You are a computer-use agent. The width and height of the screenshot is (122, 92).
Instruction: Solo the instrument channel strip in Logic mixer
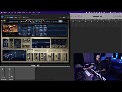(x=5, y=78)
